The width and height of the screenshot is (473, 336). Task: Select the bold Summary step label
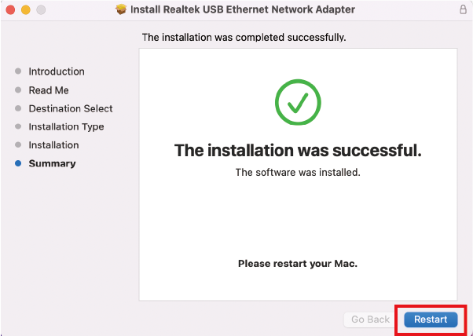coord(52,163)
